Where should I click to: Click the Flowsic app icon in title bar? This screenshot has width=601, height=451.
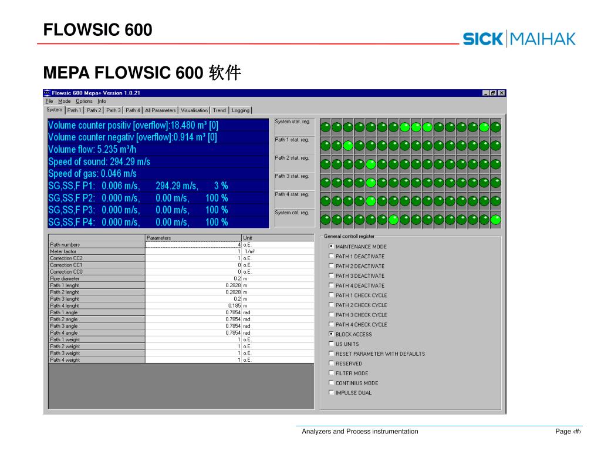tap(47, 93)
